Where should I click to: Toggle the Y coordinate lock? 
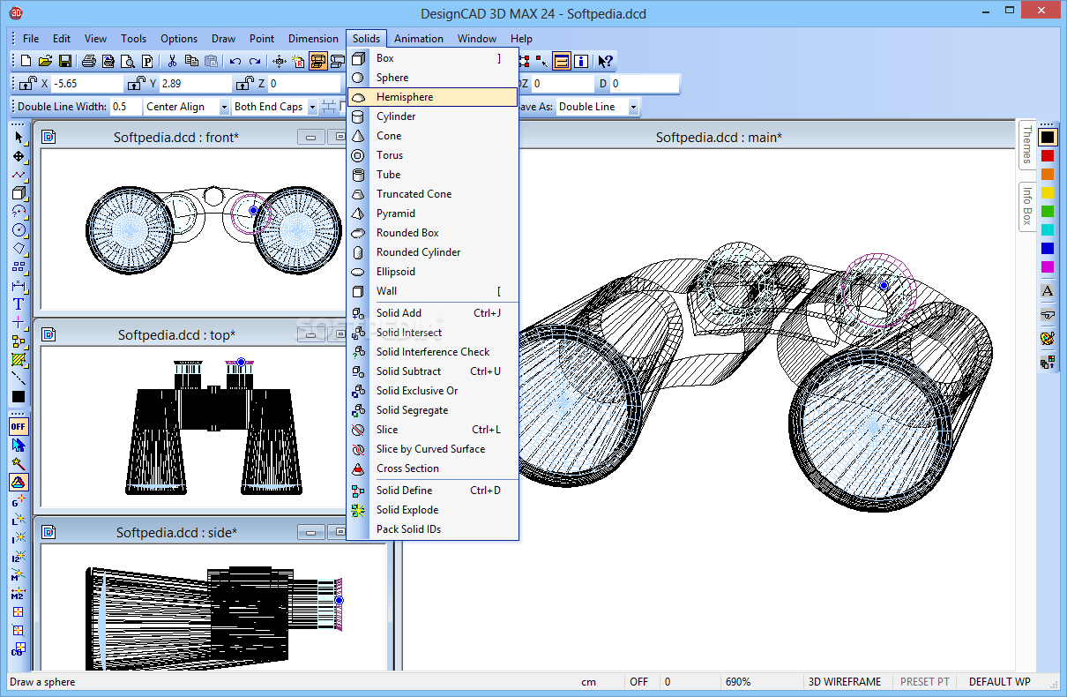136,84
